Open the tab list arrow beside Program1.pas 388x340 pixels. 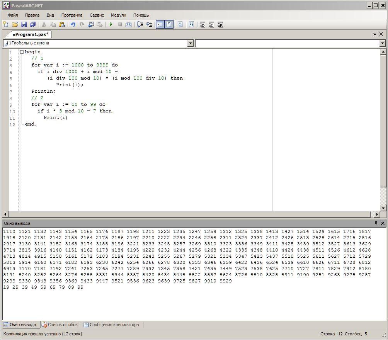point(374,34)
